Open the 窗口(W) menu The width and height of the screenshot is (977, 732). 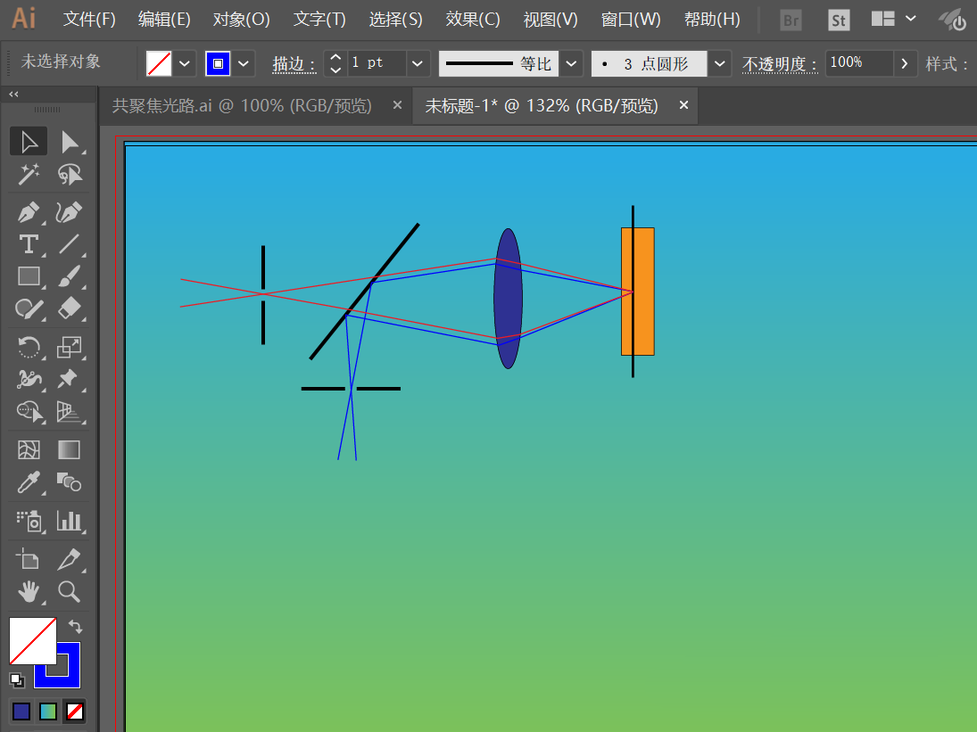[630, 20]
